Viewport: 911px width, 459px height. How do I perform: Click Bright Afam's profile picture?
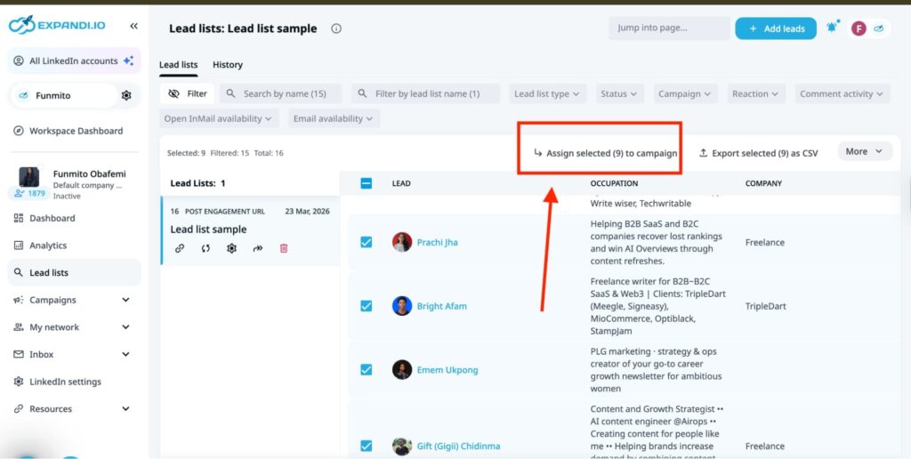(x=401, y=306)
